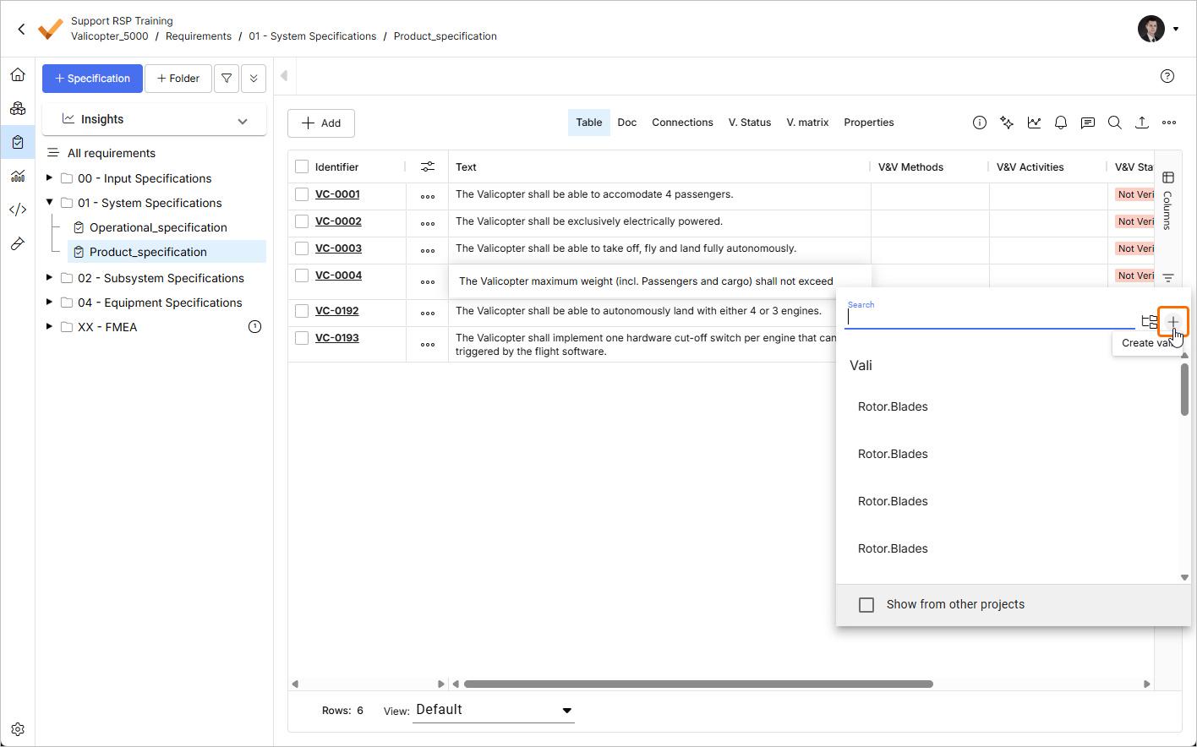Open the test tube tool in sidebar
Screen dimensions: 1197x747
tap(18, 243)
